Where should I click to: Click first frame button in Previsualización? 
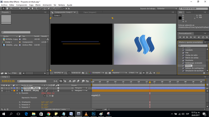pyautogui.click(x=180, y=37)
